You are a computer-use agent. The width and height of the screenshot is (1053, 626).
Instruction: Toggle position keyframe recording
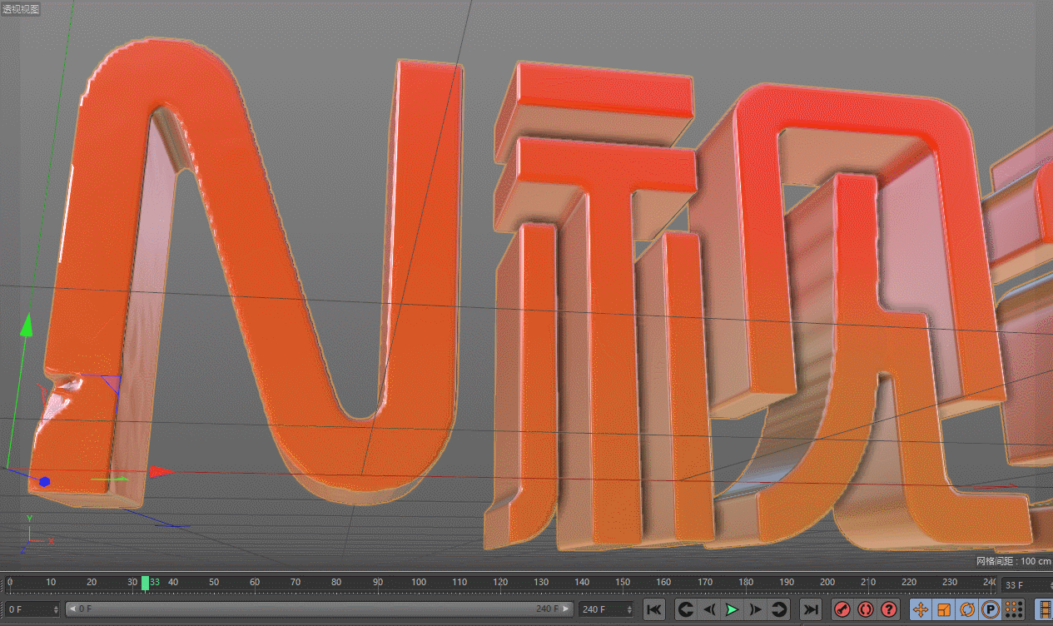coord(921,609)
